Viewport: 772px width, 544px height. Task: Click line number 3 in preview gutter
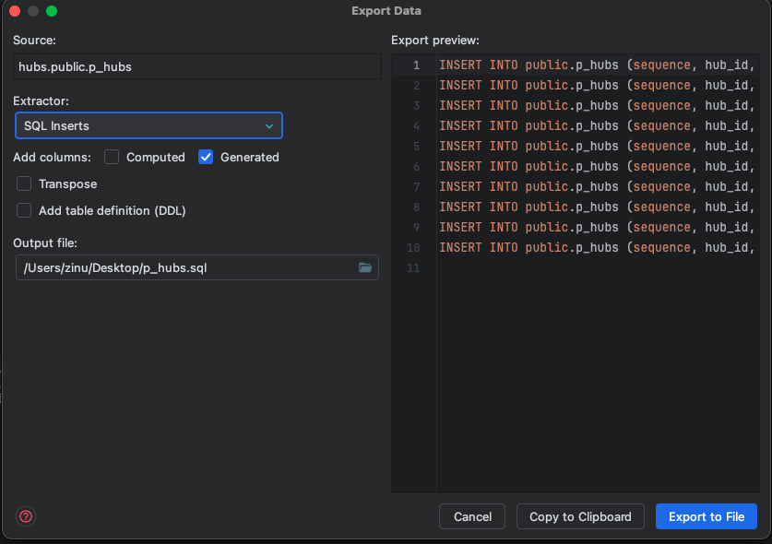click(x=417, y=106)
